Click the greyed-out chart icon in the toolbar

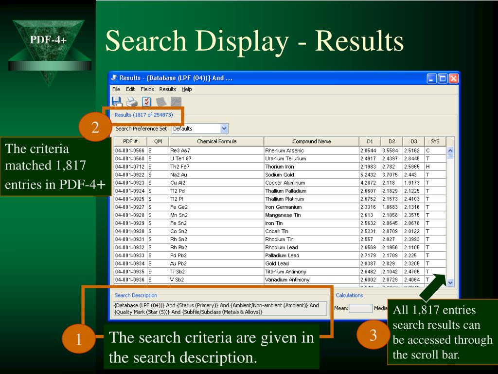[x=176, y=102]
